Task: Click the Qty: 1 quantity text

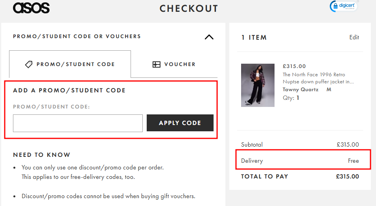Action: pos(291,98)
